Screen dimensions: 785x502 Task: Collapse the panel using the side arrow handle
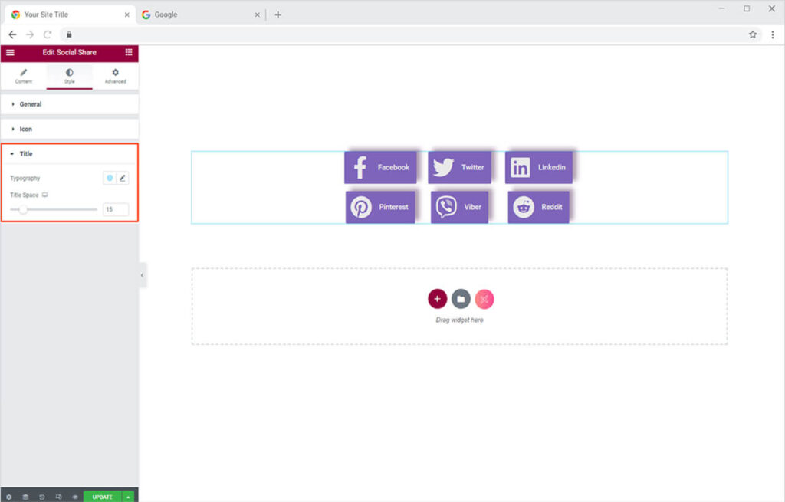[x=142, y=275]
